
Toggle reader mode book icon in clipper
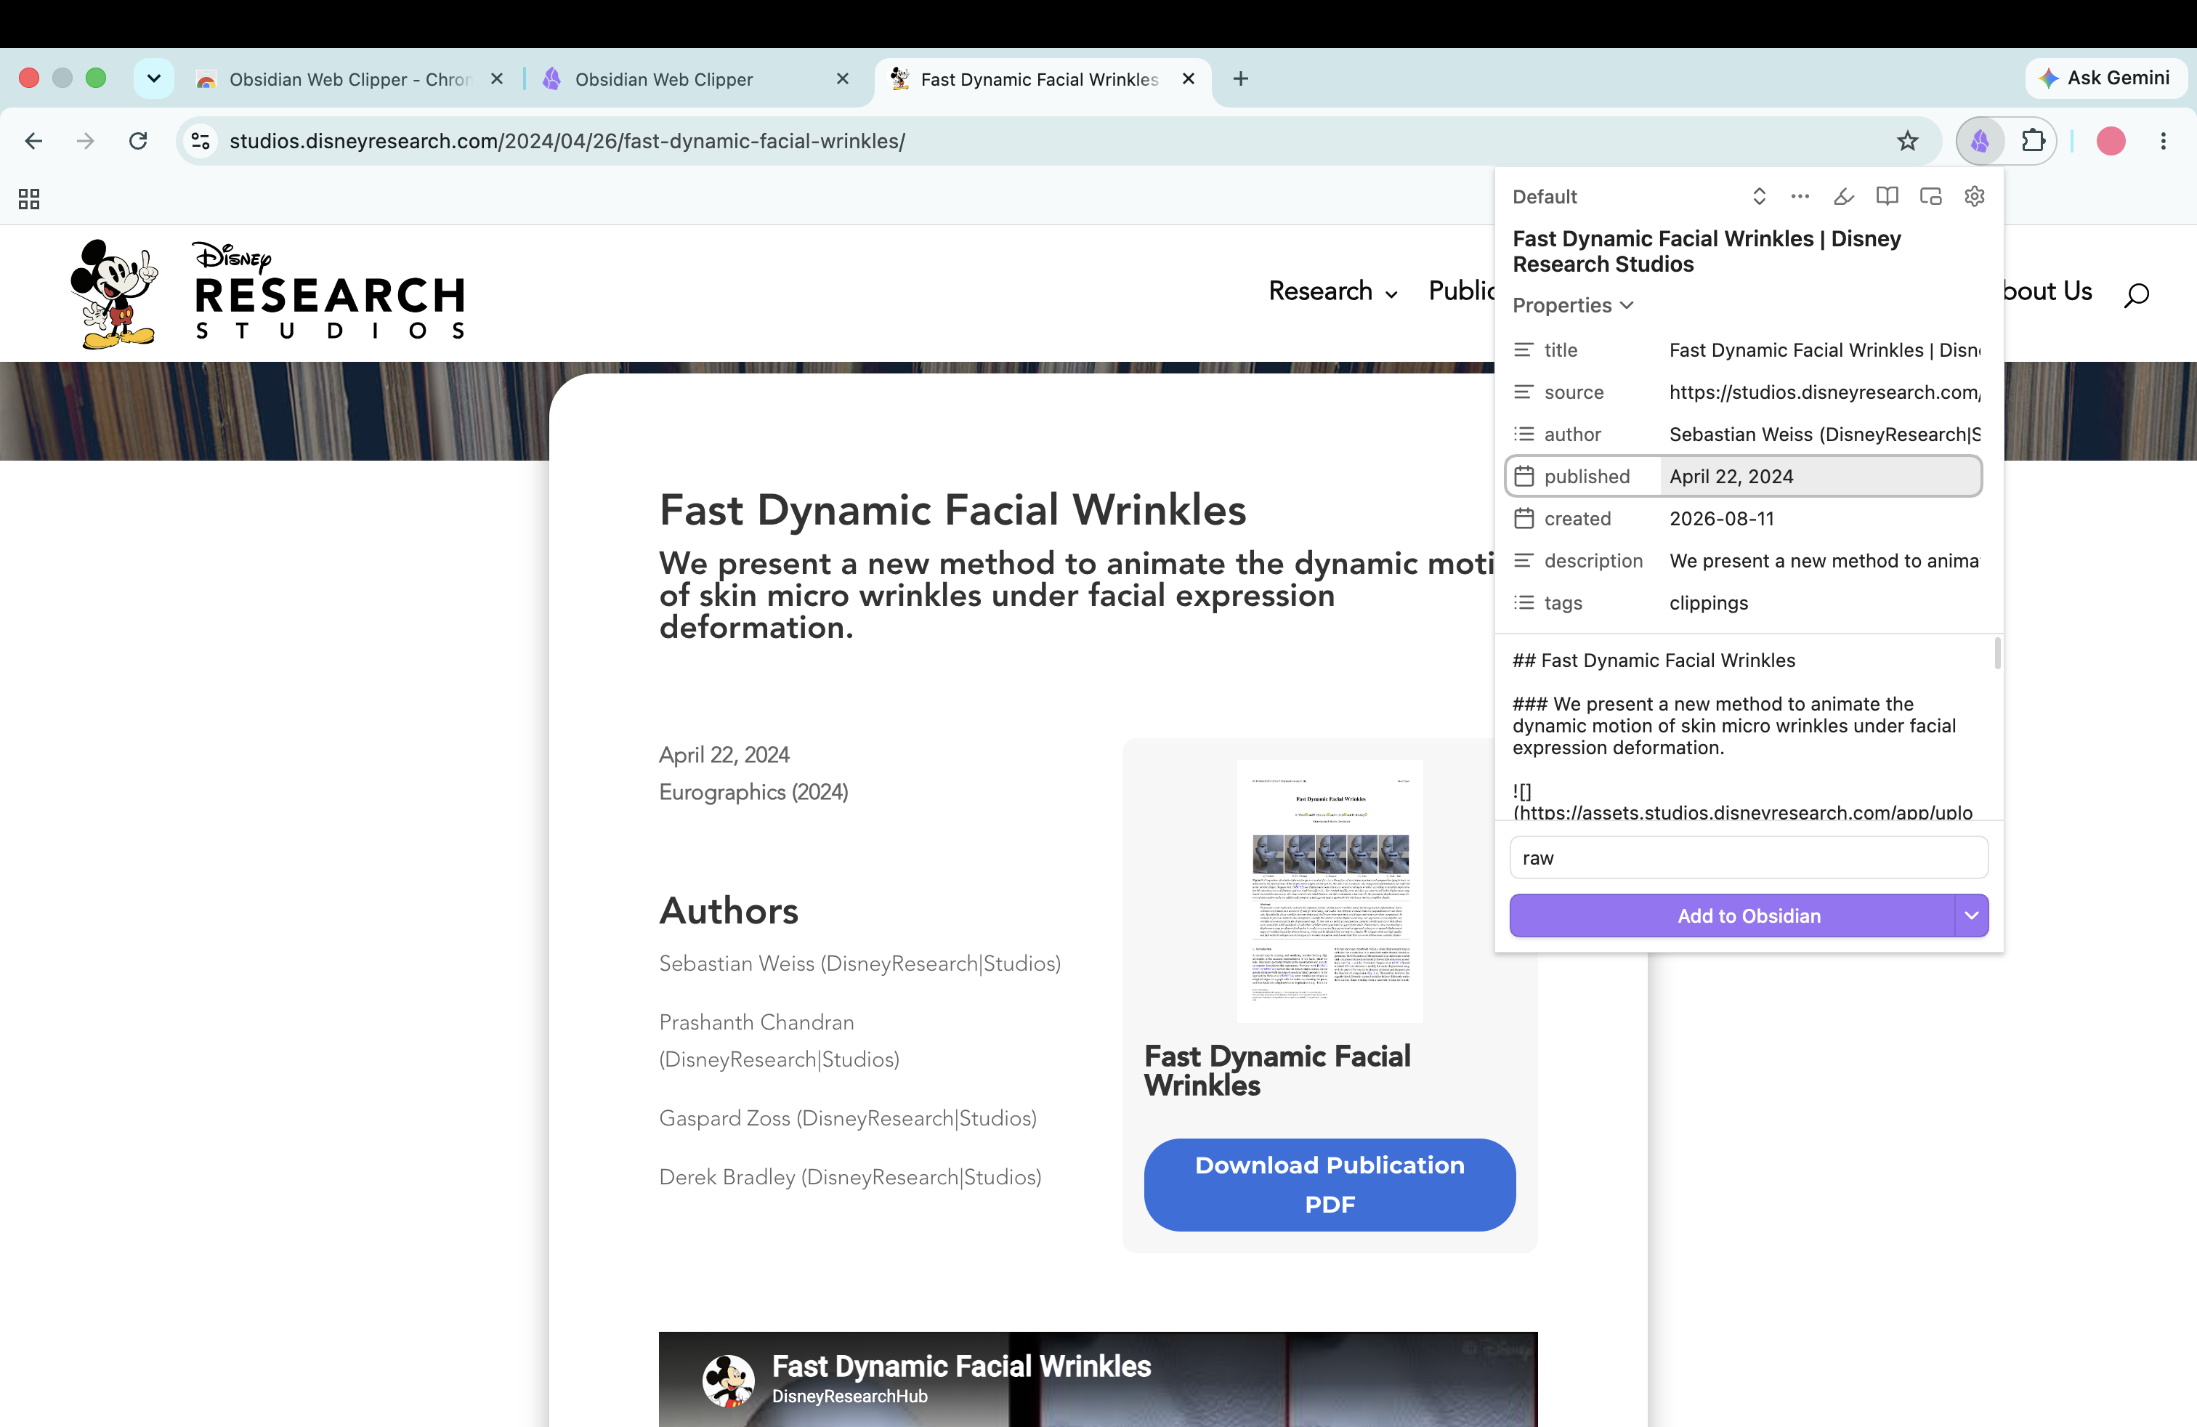coord(1887,195)
